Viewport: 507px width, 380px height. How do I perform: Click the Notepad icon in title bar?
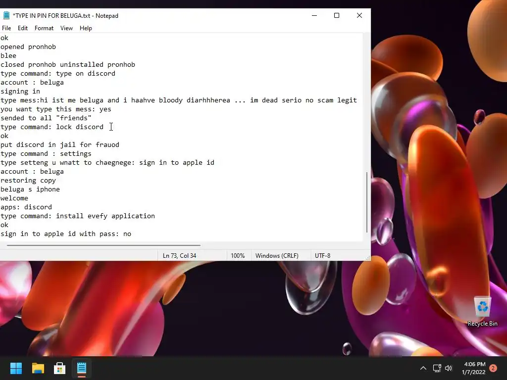[6, 15]
